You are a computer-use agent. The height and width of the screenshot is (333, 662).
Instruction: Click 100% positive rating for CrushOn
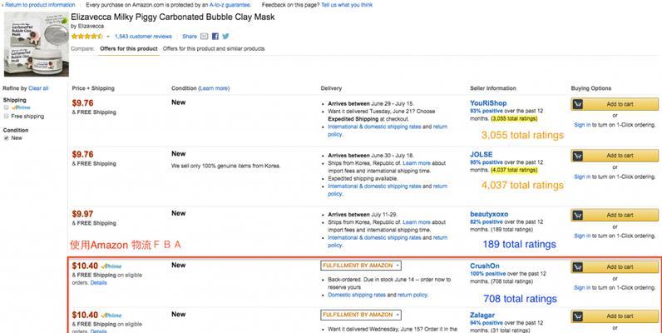(x=487, y=274)
